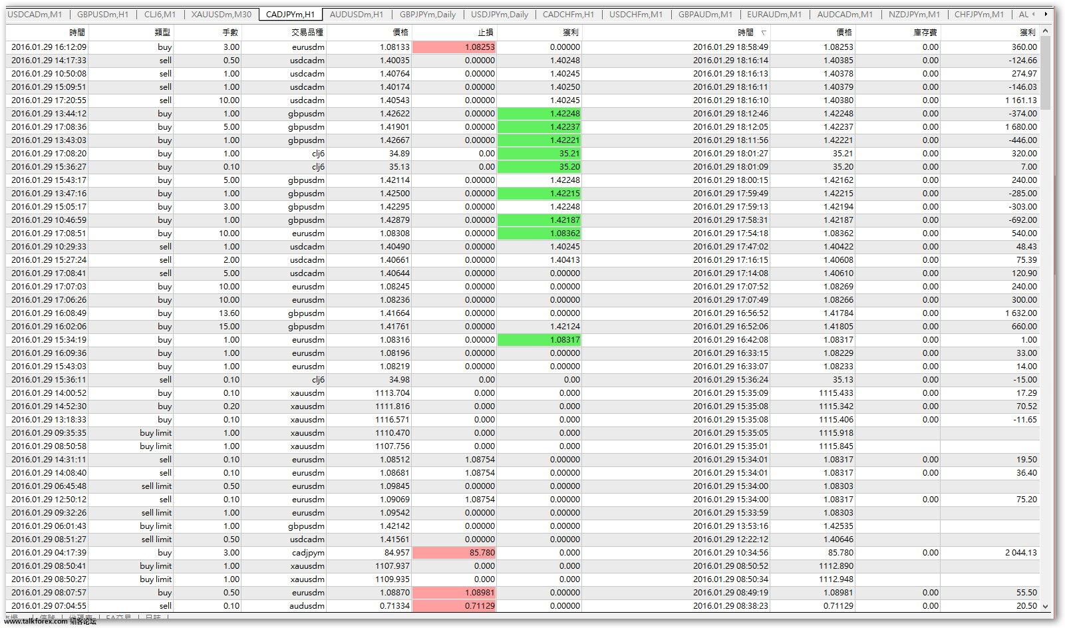The image size is (1065, 628).
Task: Click the close time 2016.01.29 15:35:05
Action: [x=730, y=433]
